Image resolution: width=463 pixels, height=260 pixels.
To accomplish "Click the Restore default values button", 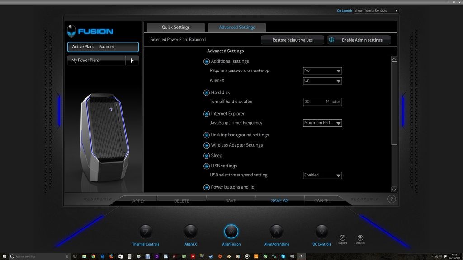I will tap(293, 40).
